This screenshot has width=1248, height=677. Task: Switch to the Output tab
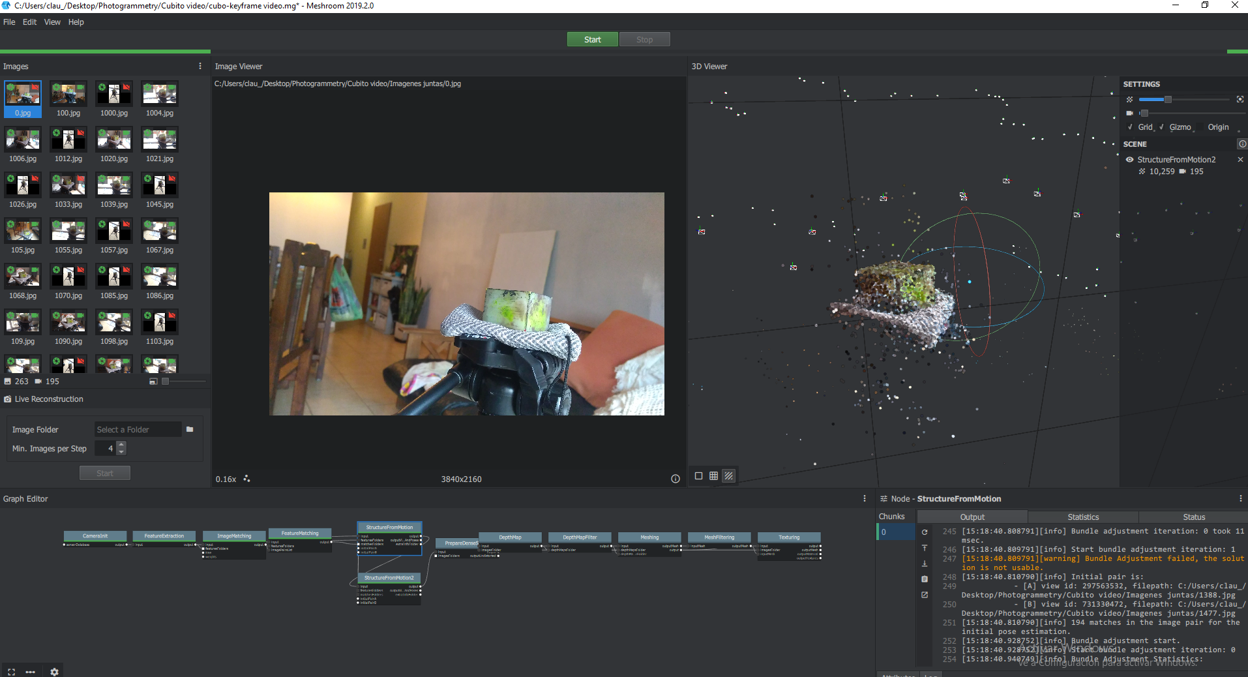click(972, 517)
